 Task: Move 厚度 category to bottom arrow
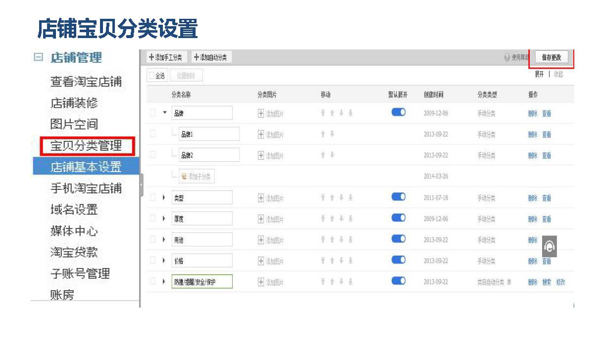(x=350, y=218)
